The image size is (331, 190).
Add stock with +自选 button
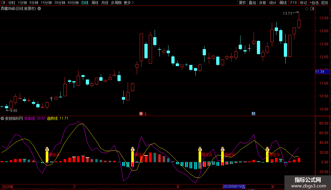click(x=314, y=3)
